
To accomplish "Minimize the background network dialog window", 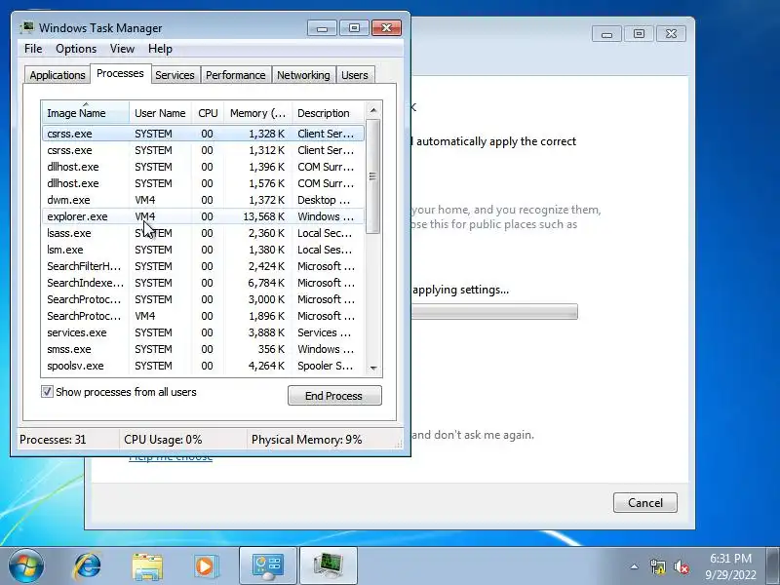I will click(x=606, y=34).
